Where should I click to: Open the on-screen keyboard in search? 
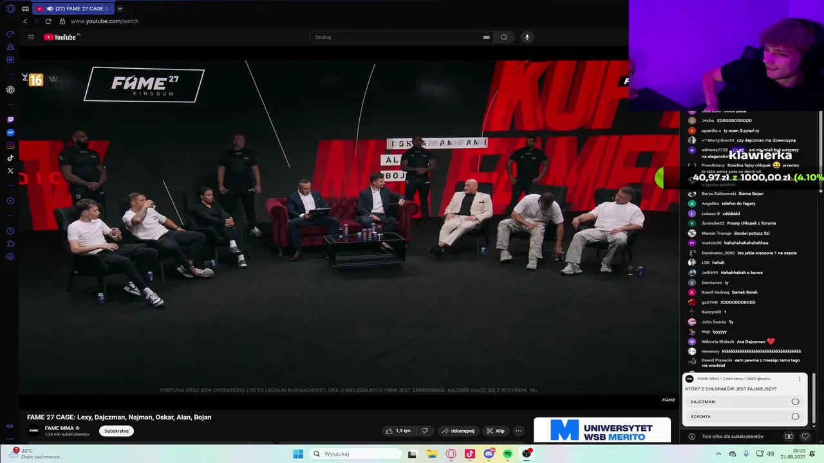pos(486,37)
